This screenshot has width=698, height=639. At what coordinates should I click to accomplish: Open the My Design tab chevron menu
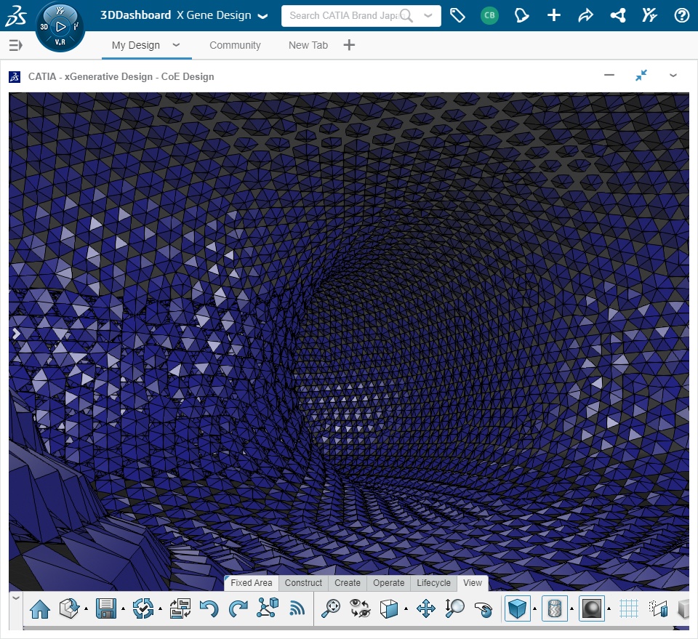pyautogui.click(x=176, y=45)
